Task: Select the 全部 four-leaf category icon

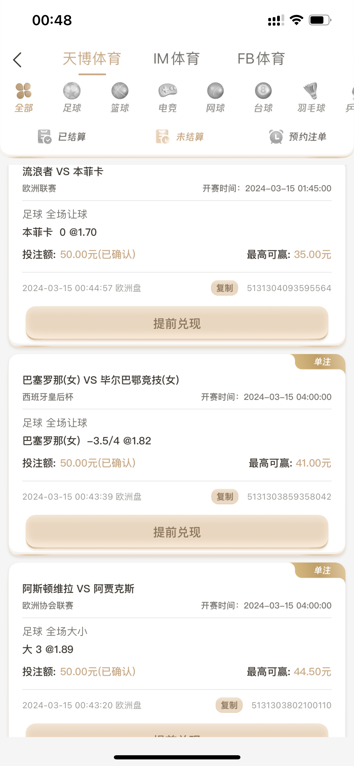Action: click(x=24, y=91)
